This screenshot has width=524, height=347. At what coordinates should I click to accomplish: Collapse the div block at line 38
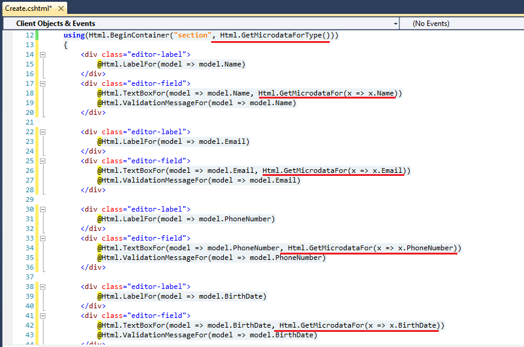[x=43, y=287]
